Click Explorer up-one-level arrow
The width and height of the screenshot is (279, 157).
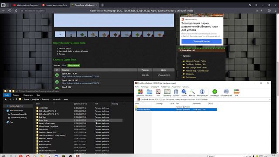(17, 99)
